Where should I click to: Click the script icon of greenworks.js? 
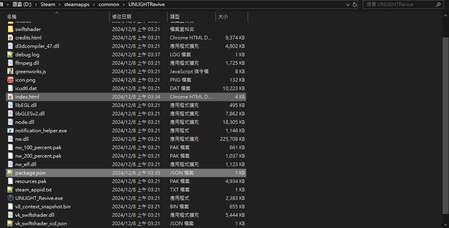click(10, 72)
